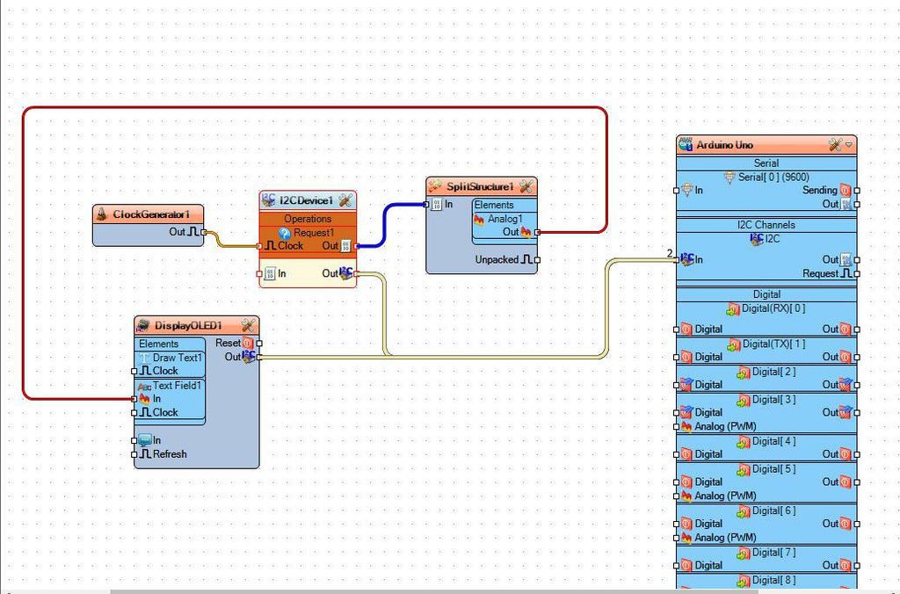Click the horizontal scrollbar at the bottom

pyautogui.click(x=434, y=591)
